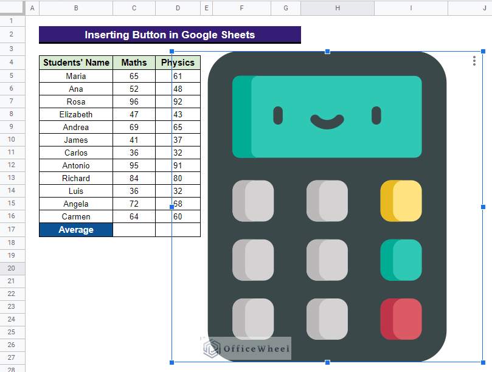Click the bottom-right image resize handle
Viewport: 492px width, 372px height.
(483, 362)
